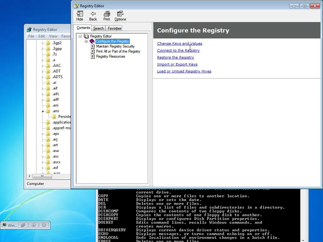Click the folder icon for .arj key

pyautogui.click(x=48, y=139)
